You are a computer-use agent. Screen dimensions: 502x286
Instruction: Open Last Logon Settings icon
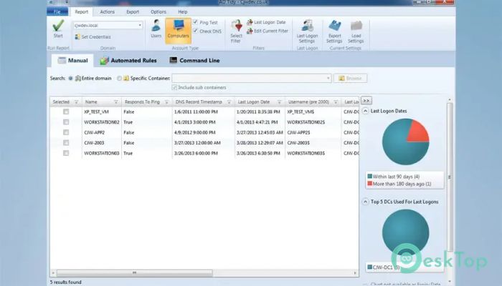point(308,26)
